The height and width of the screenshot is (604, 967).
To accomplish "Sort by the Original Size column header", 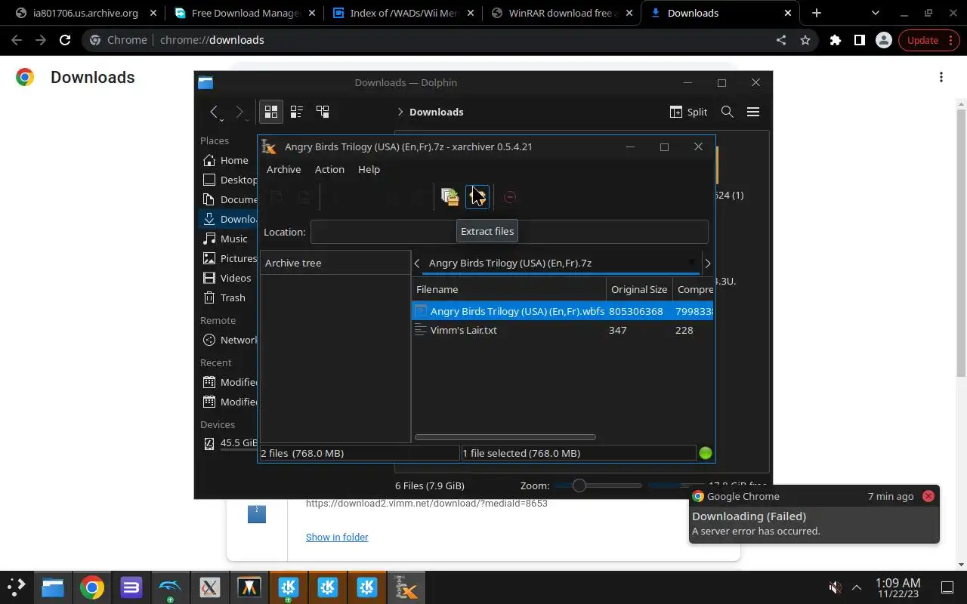I will (x=639, y=289).
